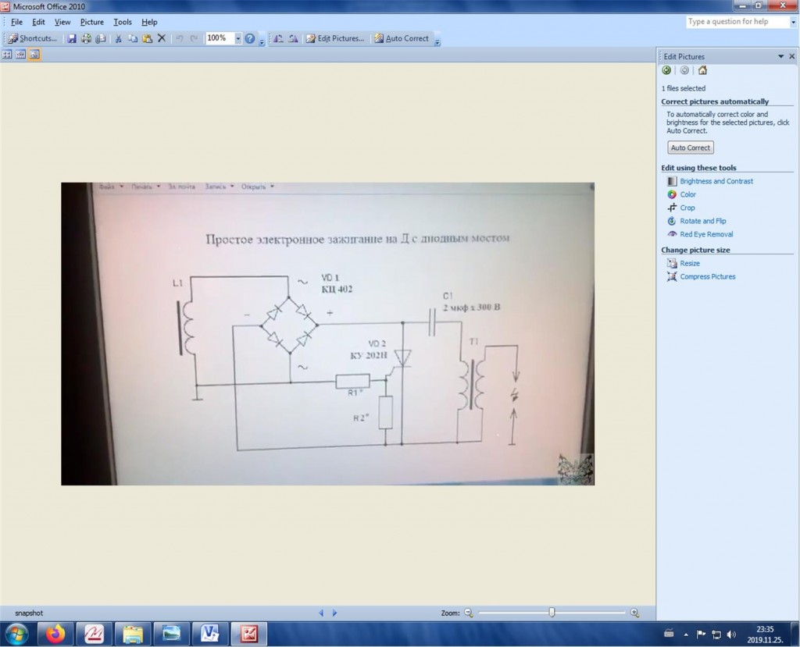Go to task pane Home icon
This screenshot has width=800, height=647.
click(x=702, y=70)
